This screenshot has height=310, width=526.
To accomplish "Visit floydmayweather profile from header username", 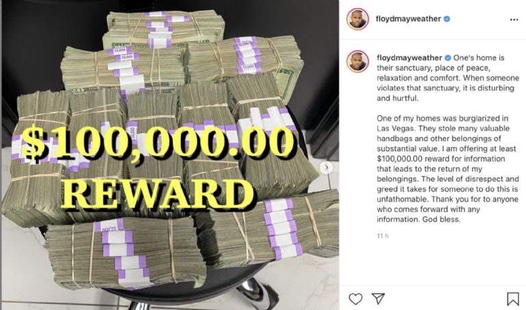I will (x=408, y=18).
